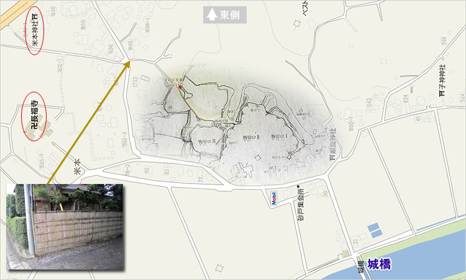Open the bamboo fence photo thumbnail
This screenshot has height=280, width=466.
tap(65, 227)
